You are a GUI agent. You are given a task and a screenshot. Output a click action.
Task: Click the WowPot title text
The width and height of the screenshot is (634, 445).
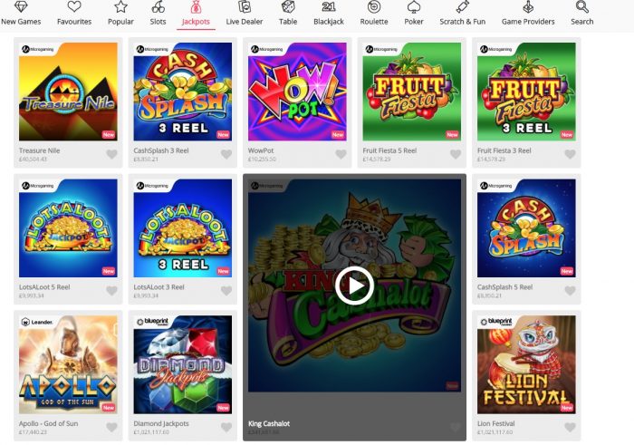pos(261,150)
